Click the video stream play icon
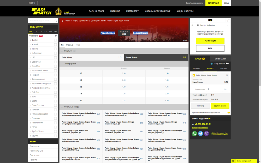 click(210, 20)
